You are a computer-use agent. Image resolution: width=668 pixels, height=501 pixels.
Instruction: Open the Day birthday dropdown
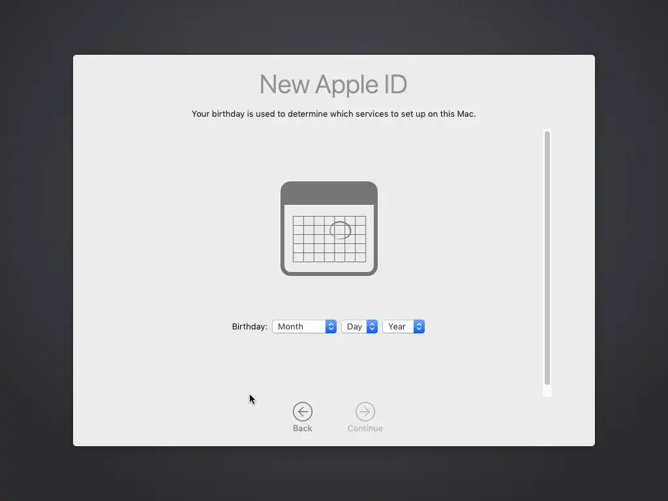(x=359, y=326)
